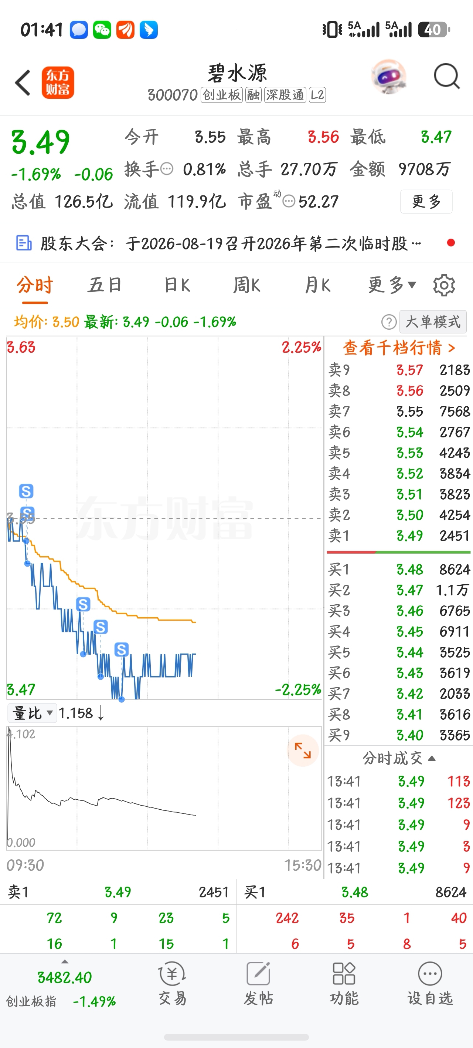The image size is (473, 1048).
Task: Select the 卖1 row in order book
Action: [x=399, y=535]
